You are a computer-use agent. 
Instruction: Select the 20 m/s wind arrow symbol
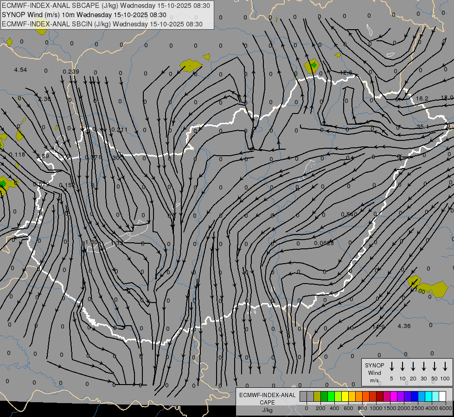click(x=413, y=366)
